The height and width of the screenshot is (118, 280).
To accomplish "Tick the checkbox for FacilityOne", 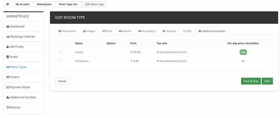I will click(61, 61).
